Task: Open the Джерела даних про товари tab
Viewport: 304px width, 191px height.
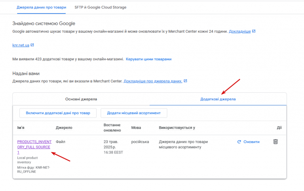Action: [42, 7]
